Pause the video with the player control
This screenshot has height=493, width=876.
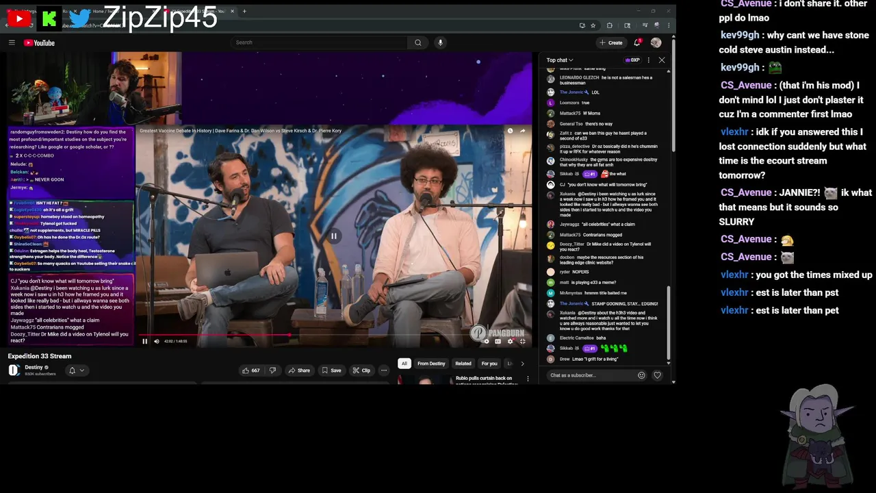(x=144, y=341)
